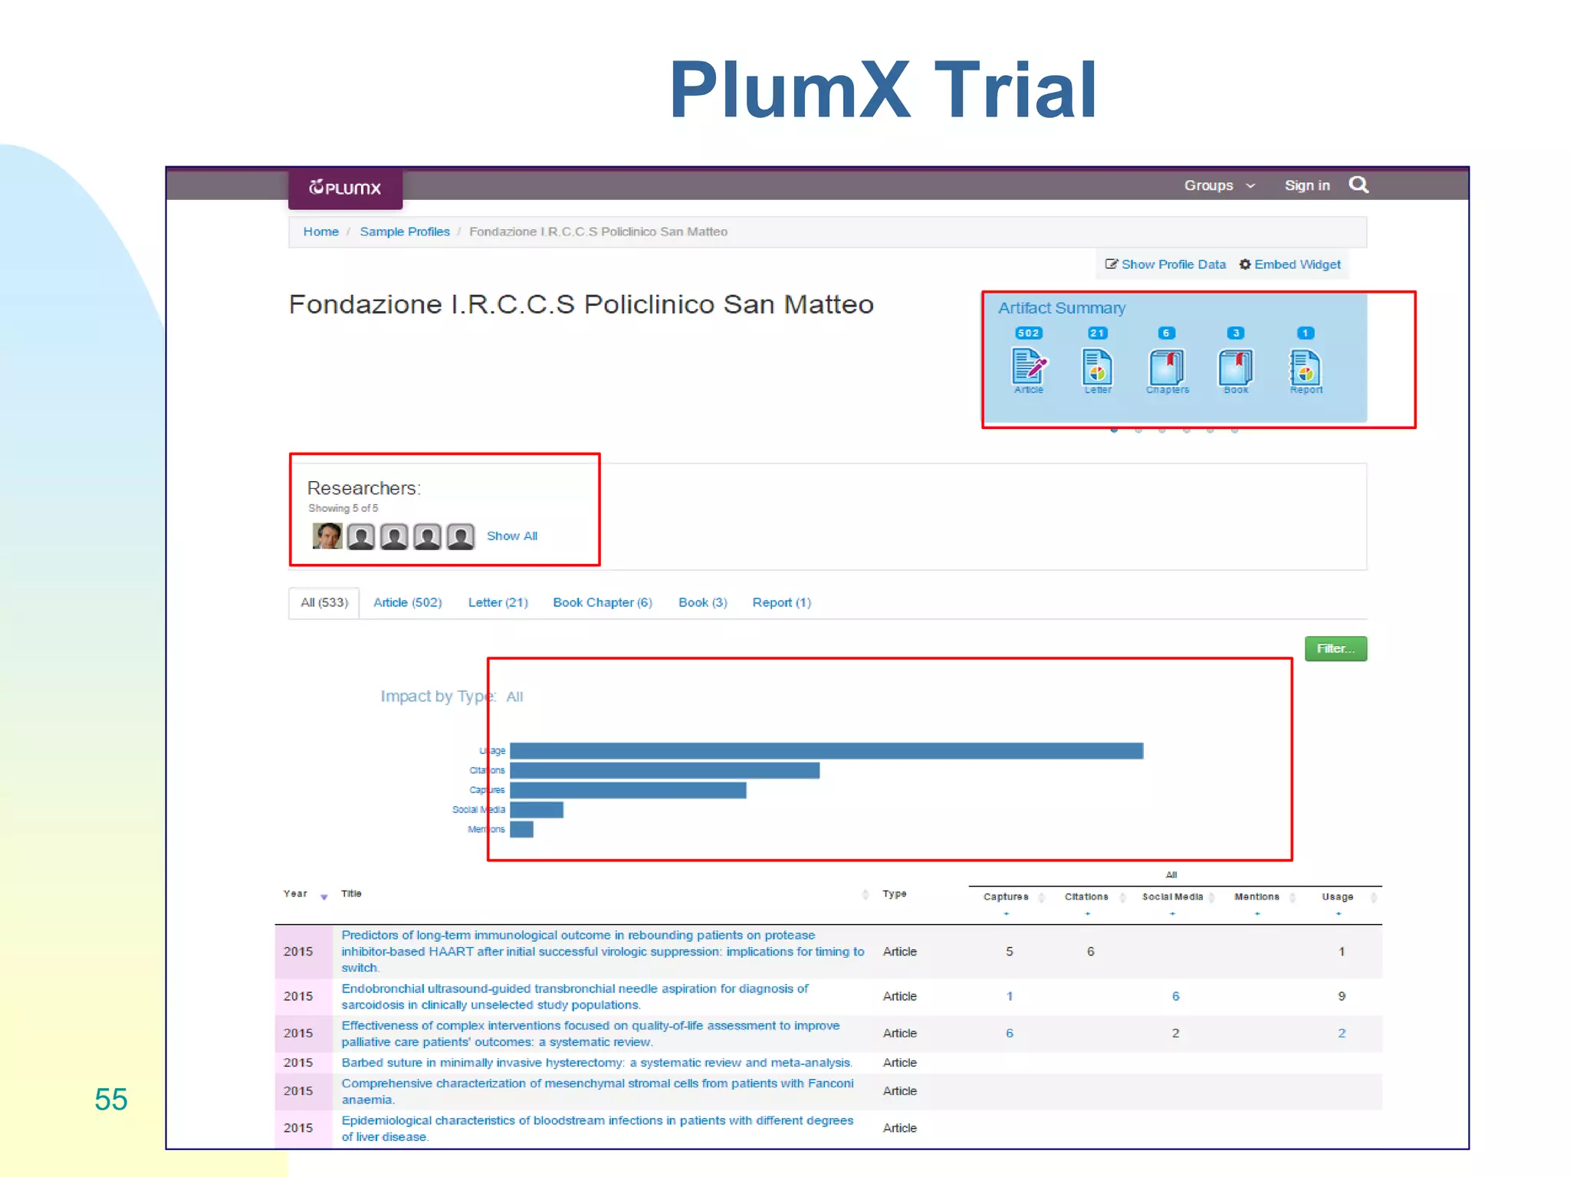This screenshot has height=1177, width=1570.
Task: Click the Captures bar in chart
Action: (628, 790)
